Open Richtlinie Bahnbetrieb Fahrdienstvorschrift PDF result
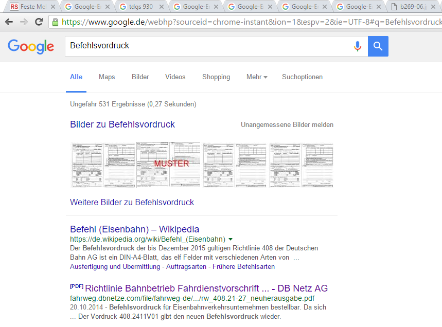Viewport: 442px width, 327px height. [206, 288]
